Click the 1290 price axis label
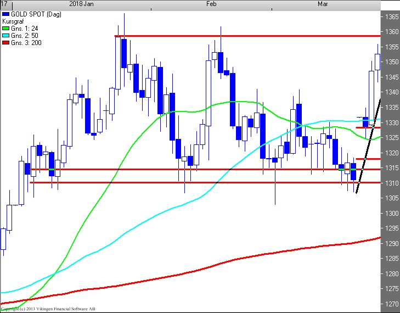This screenshot has width=400, height=313. pyautogui.click(x=392, y=243)
